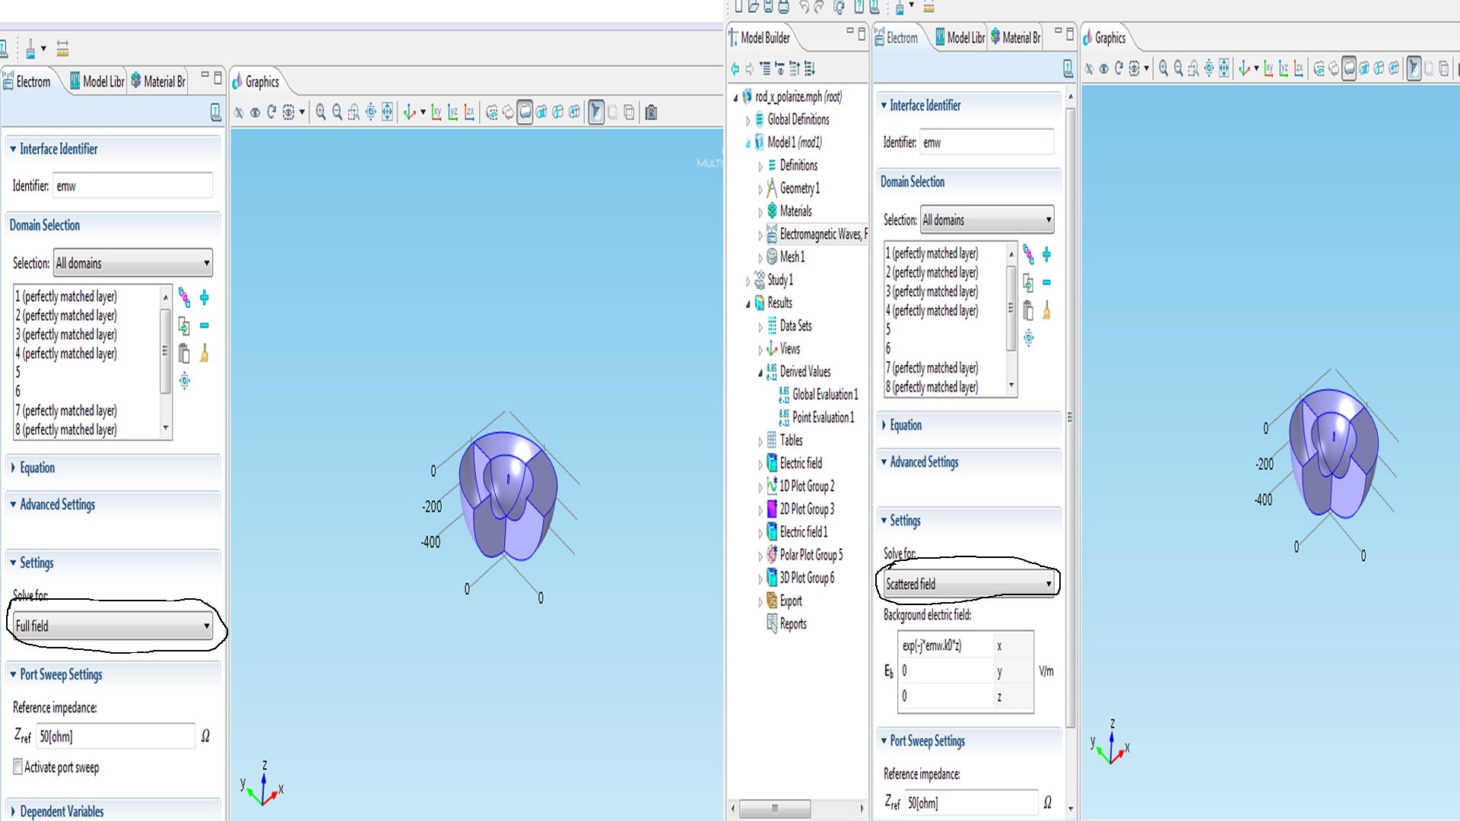Screen dimensions: 1460x821
Task: Click the plus icon to add to selection
Action: tap(204, 298)
